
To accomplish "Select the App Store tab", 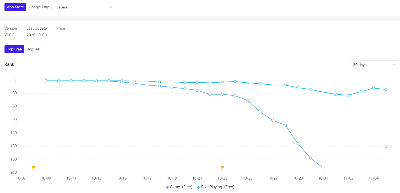I will [15, 7].
